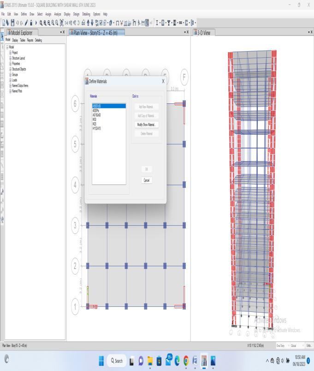Open the Define menu
This screenshot has height=371, width=314.
tap(24, 14)
